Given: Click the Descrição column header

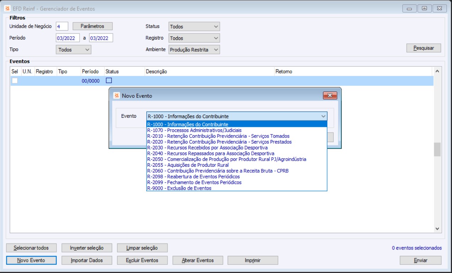Looking at the screenshot, I should (x=209, y=71).
